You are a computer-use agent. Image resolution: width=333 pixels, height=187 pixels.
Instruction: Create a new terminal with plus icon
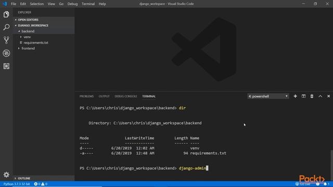click(x=295, y=96)
